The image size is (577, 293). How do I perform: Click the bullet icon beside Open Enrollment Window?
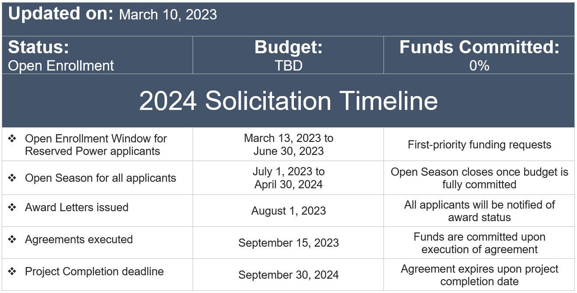[12, 138]
